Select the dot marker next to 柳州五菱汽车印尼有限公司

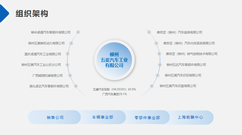click(158, 75)
